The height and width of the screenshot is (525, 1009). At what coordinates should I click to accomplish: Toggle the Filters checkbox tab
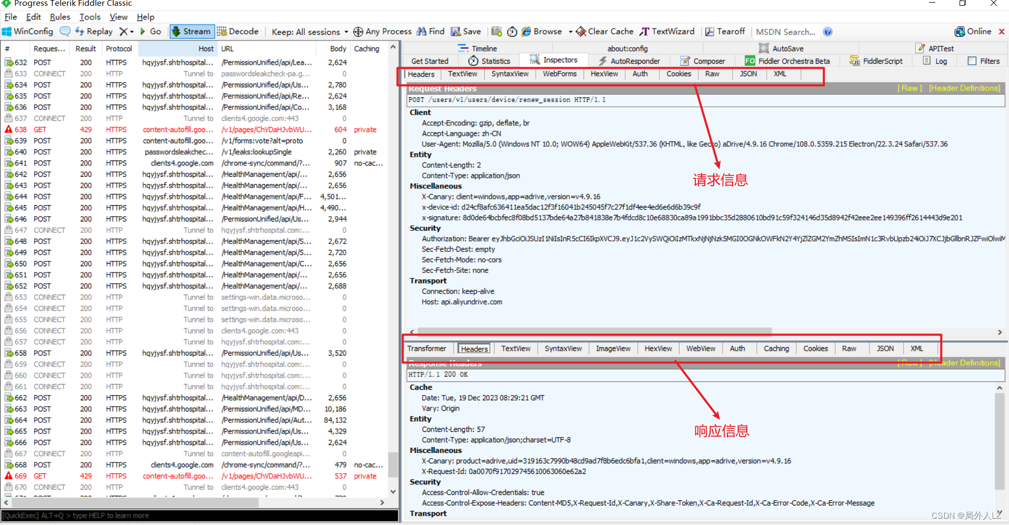point(983,61)
